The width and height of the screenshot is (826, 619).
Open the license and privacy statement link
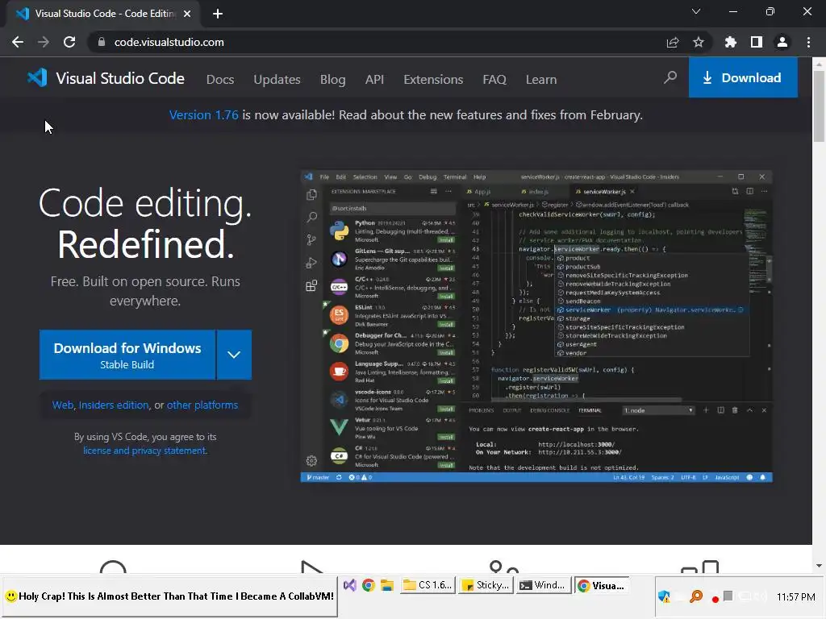145,451
